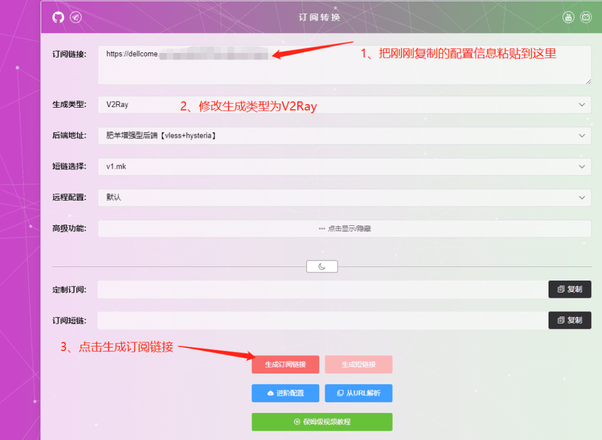
Task: Click the Telegram paper-plane icon
Action: tap(76, 17)
